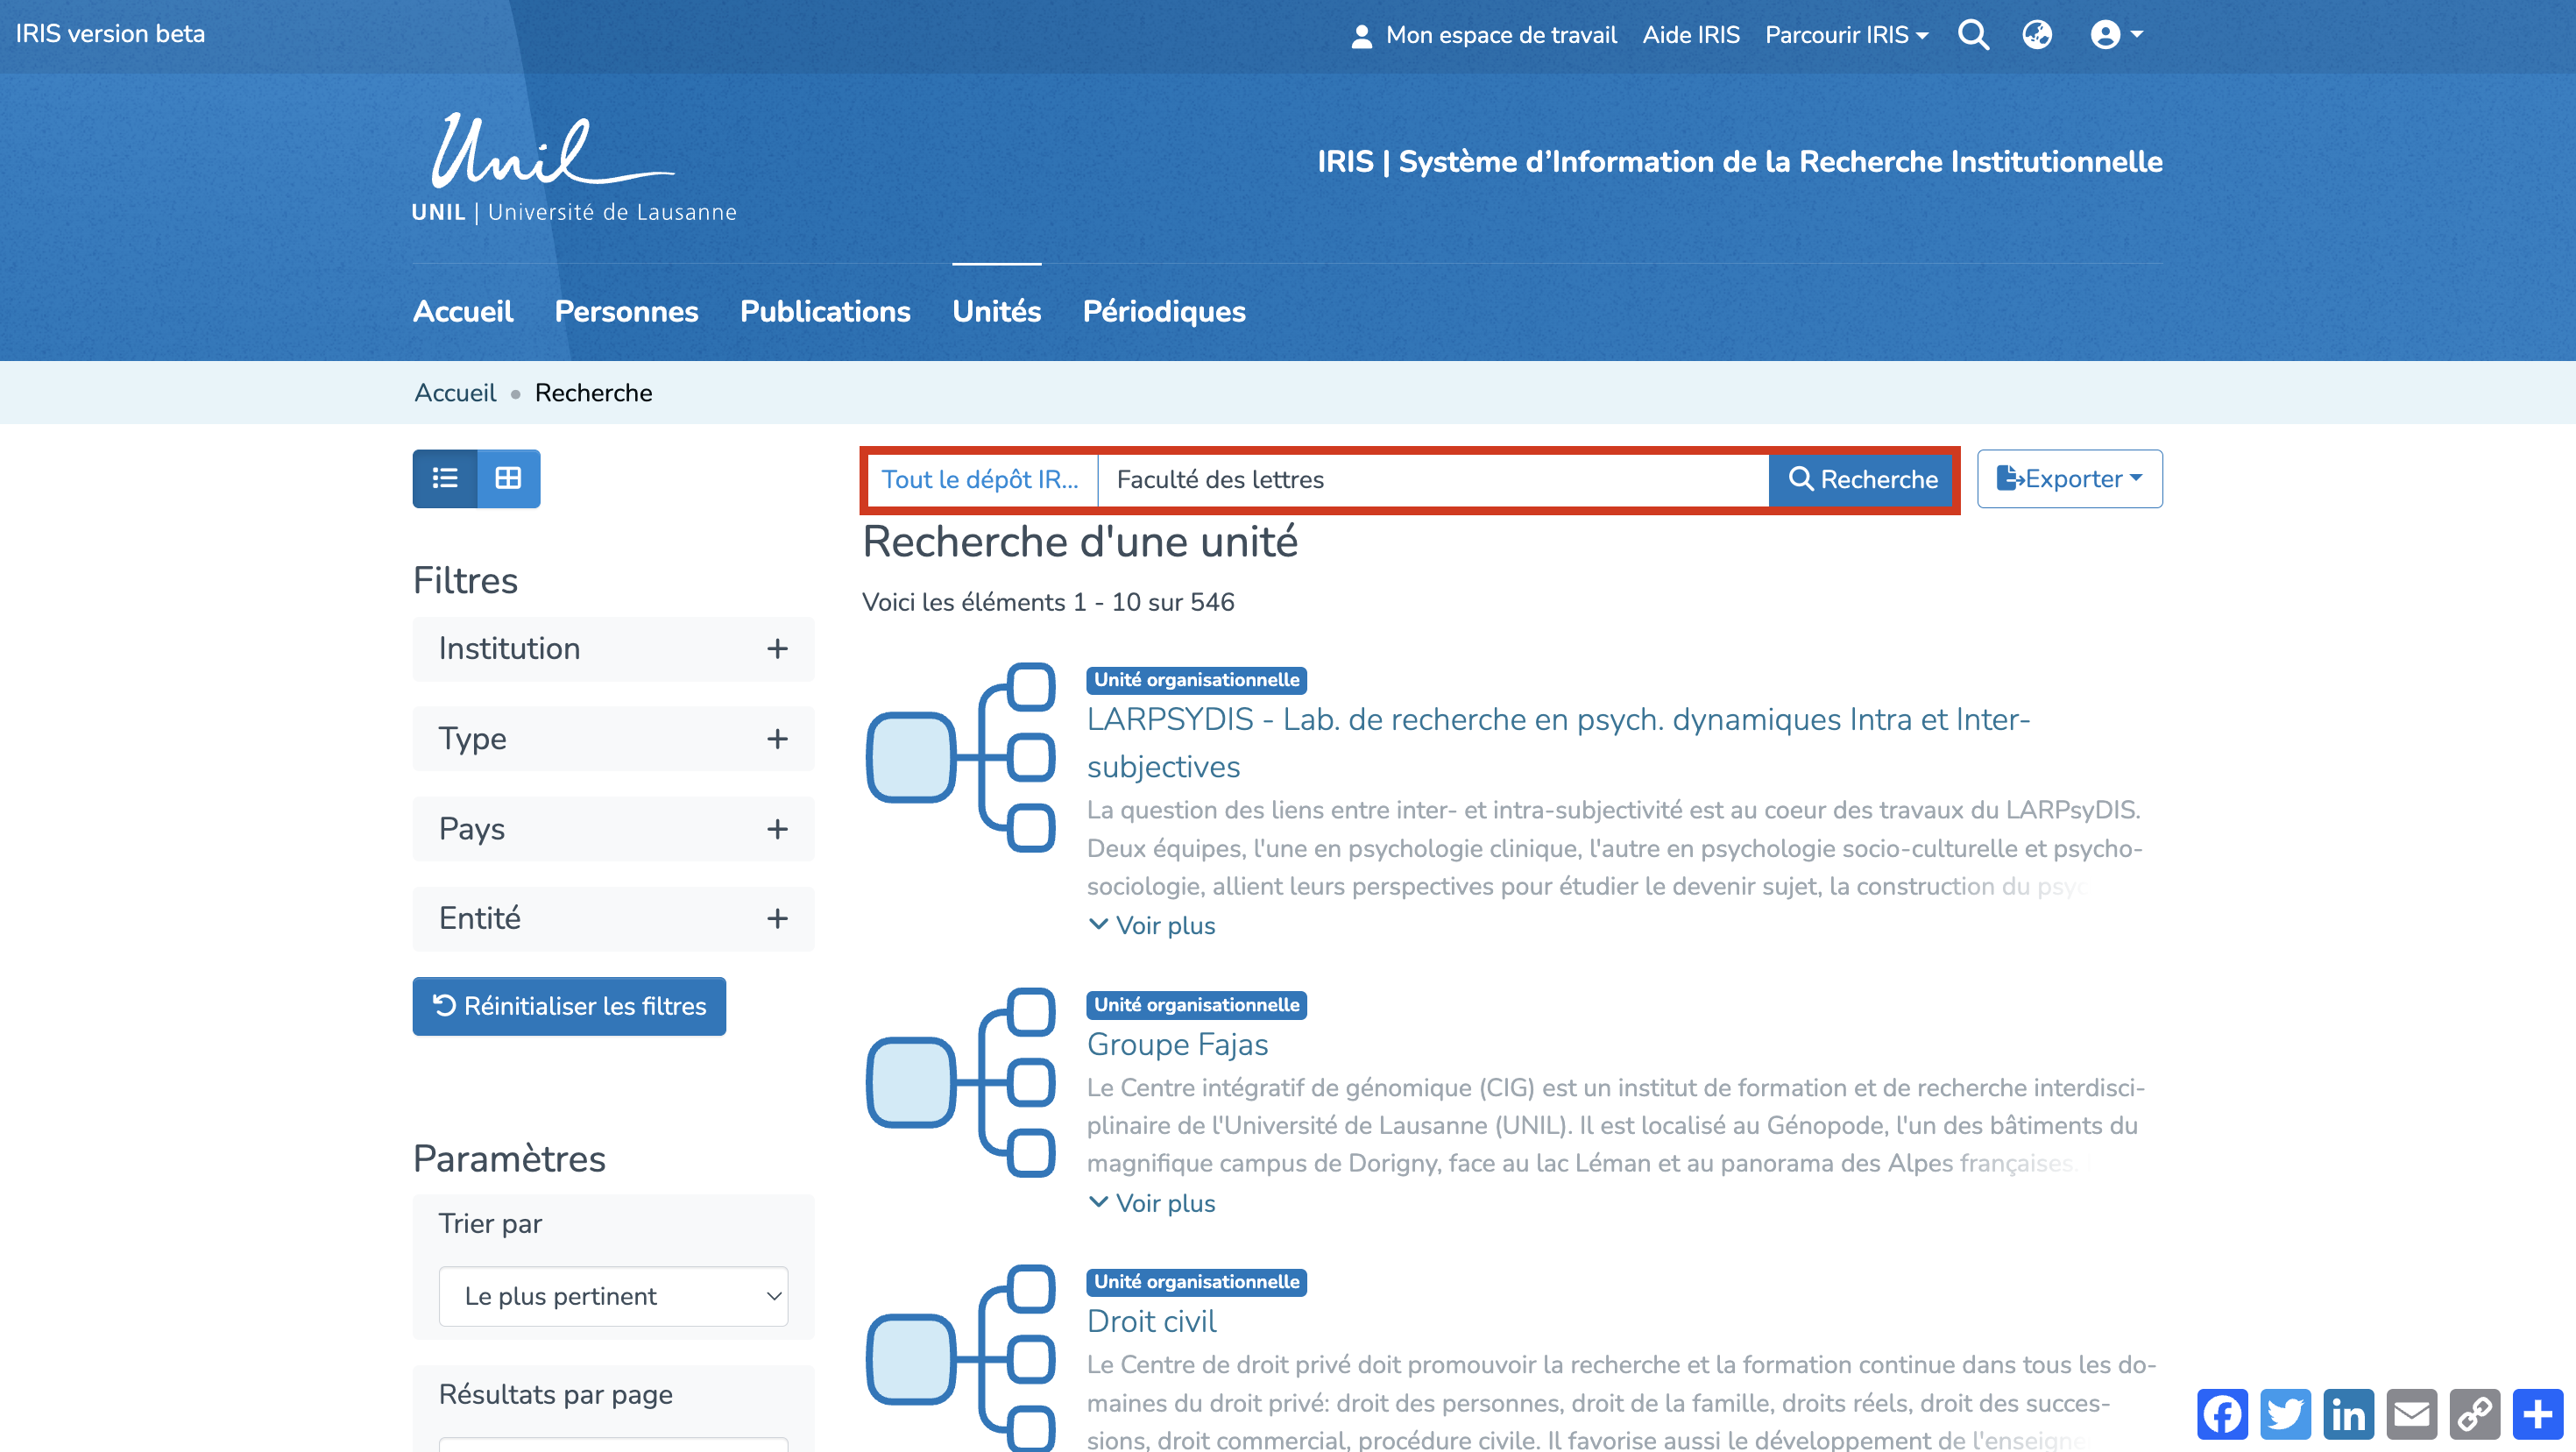
Task: Click Réinitialiser les filtres button
Action: pos(569,1006)
